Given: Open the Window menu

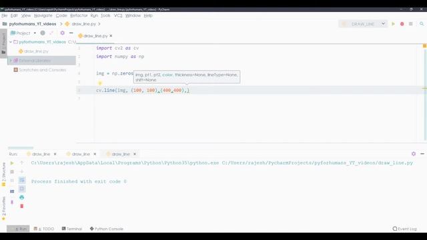Looking at the screenshot, I should (x=133, y=15).
